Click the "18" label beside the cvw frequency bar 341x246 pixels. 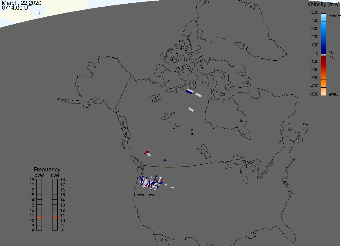(x=32, y=180)
